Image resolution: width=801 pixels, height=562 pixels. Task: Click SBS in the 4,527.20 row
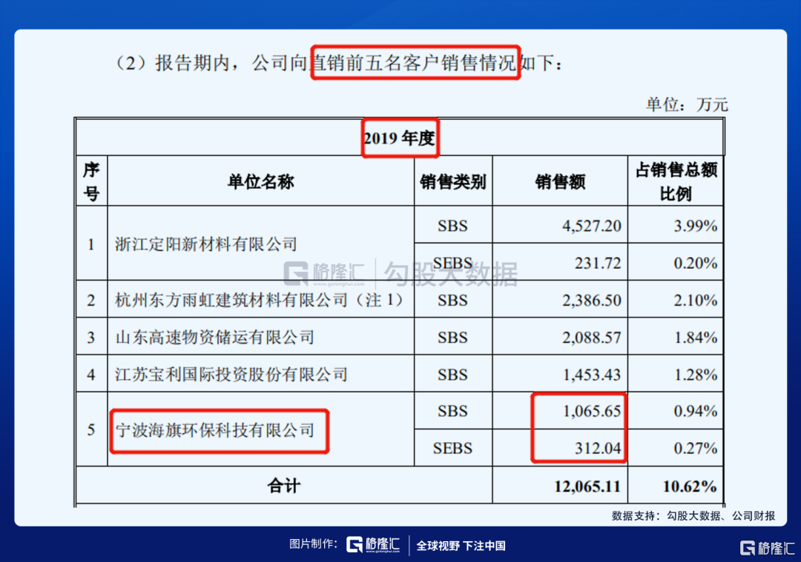(453, 225)
